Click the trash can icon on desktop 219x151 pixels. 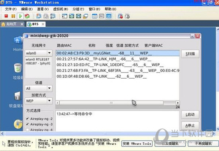point(18,68)
